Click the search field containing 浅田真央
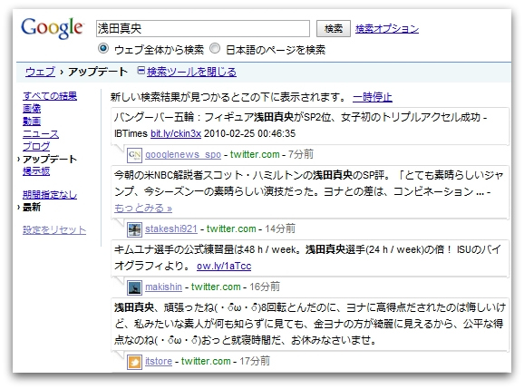 203,28
